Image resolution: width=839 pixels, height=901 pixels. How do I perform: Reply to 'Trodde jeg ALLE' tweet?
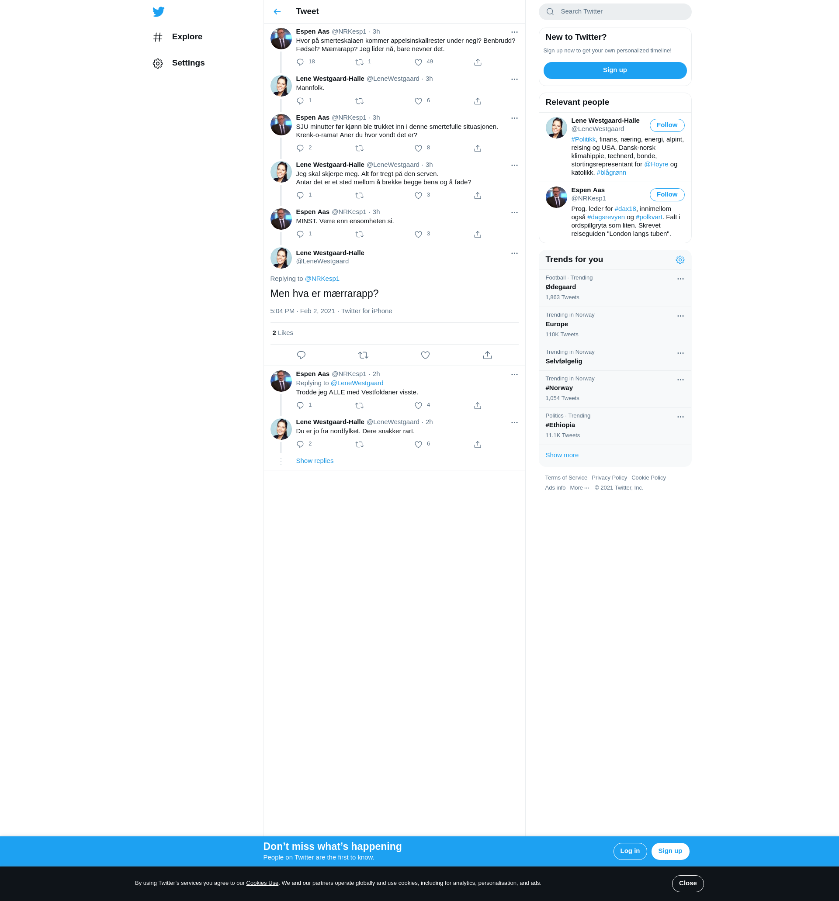300,406
